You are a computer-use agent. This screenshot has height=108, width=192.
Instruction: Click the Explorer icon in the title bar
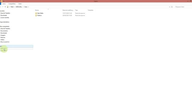2,1
